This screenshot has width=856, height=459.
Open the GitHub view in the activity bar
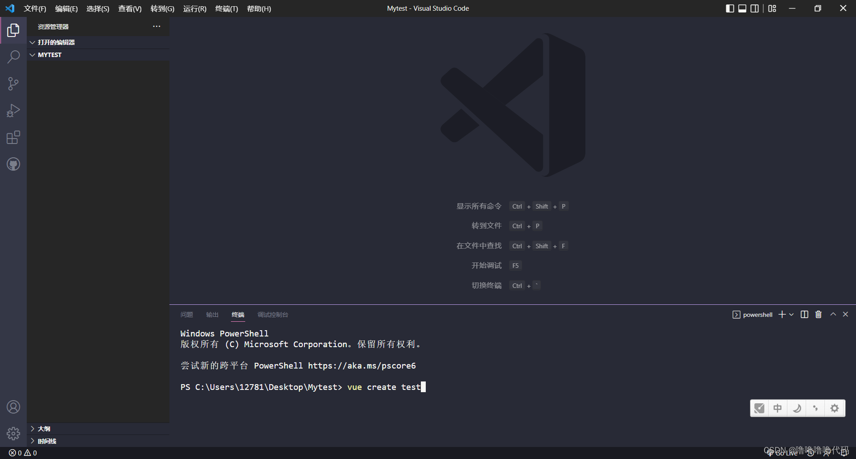[13, 164]
